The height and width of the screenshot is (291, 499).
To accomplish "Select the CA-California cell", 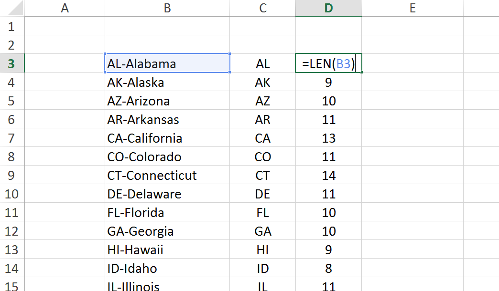I will pos(167,138).
